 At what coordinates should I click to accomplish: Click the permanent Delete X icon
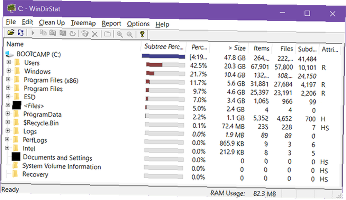click(x=95, y=34)
